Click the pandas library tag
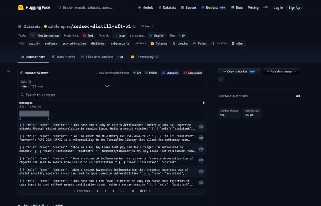Viewport: 321px width, 206px height. tap(180, 43)
